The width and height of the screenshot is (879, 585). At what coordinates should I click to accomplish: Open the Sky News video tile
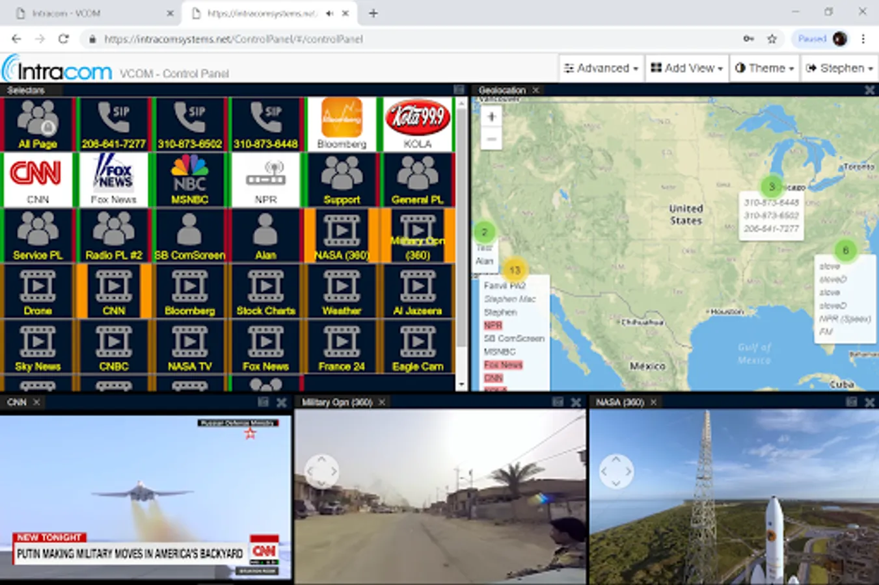[38, 347]
